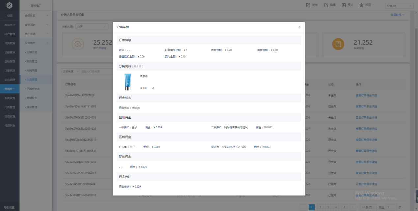
Task: Go to page 3 in pagination
Action: tap(320, 207)
